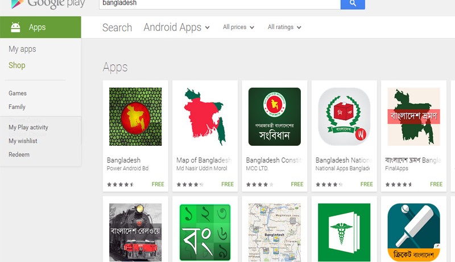This screenshot has height=262, width=455.
Task: Open the Games category link
Action: 18,93
